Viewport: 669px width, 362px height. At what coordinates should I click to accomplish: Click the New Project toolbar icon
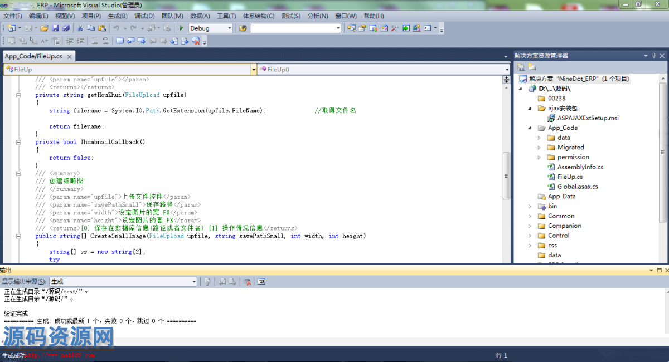[x=12, y=28]
